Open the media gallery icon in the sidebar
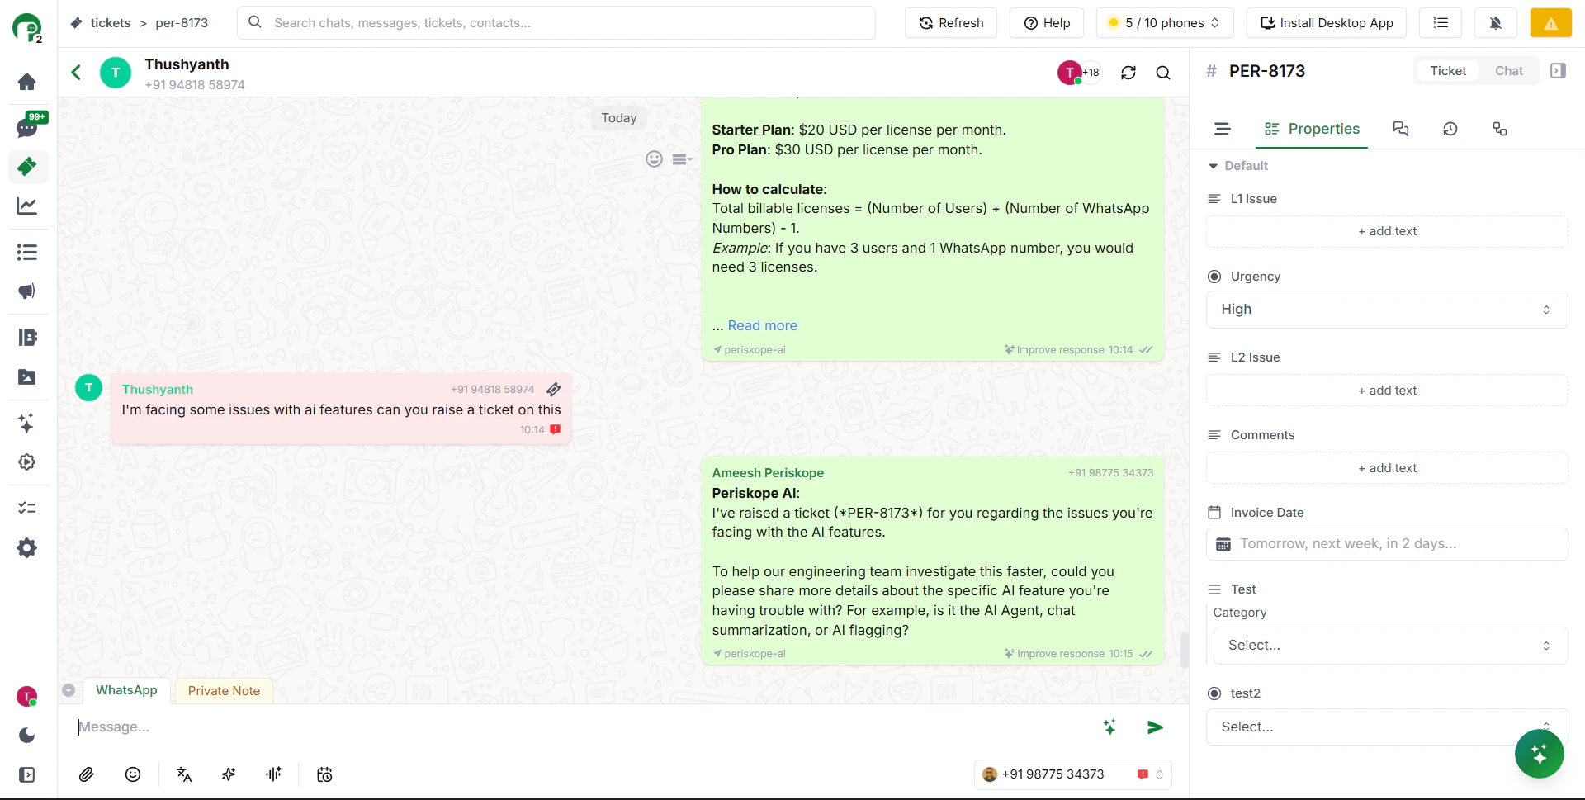The height and width of the screenshot is (800, 1585). pos(26,376)
